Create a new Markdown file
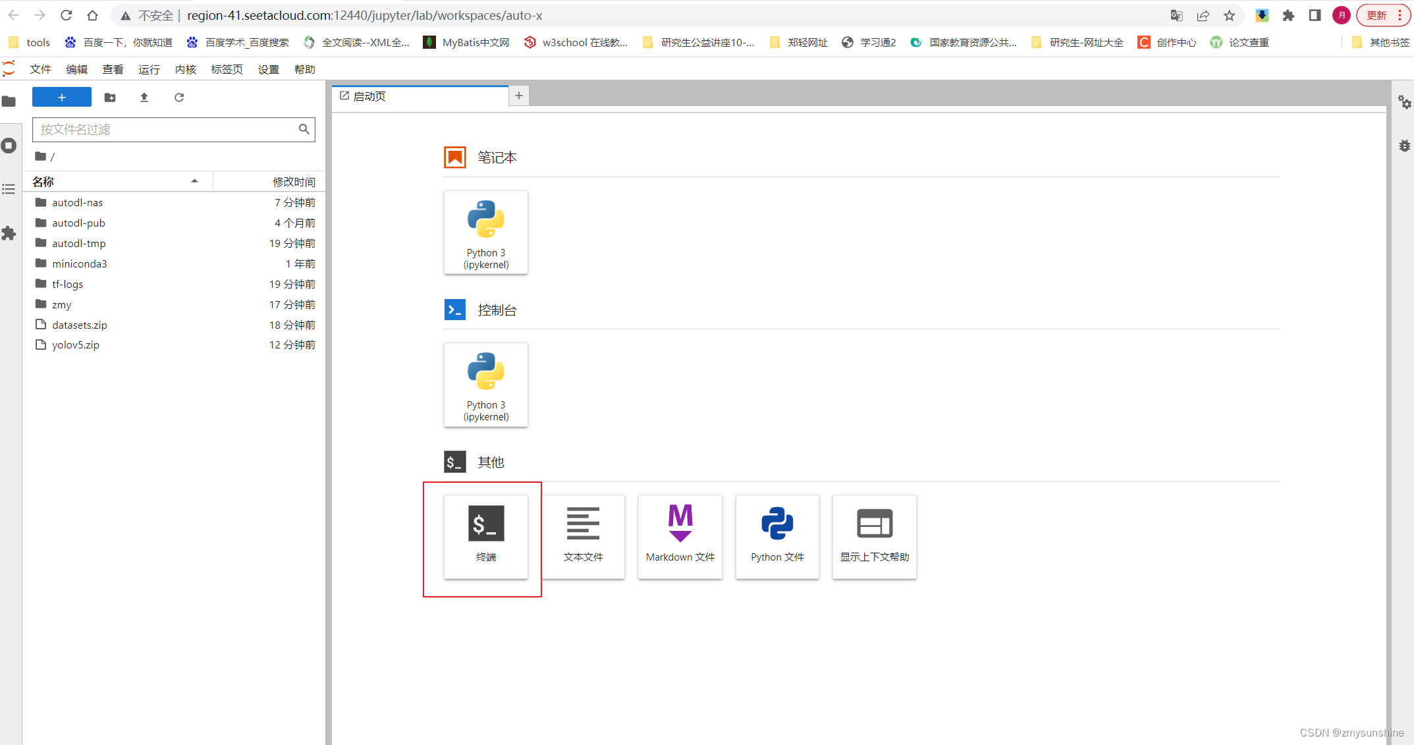This screenshot has height=745, width=1414. [680, 536]
